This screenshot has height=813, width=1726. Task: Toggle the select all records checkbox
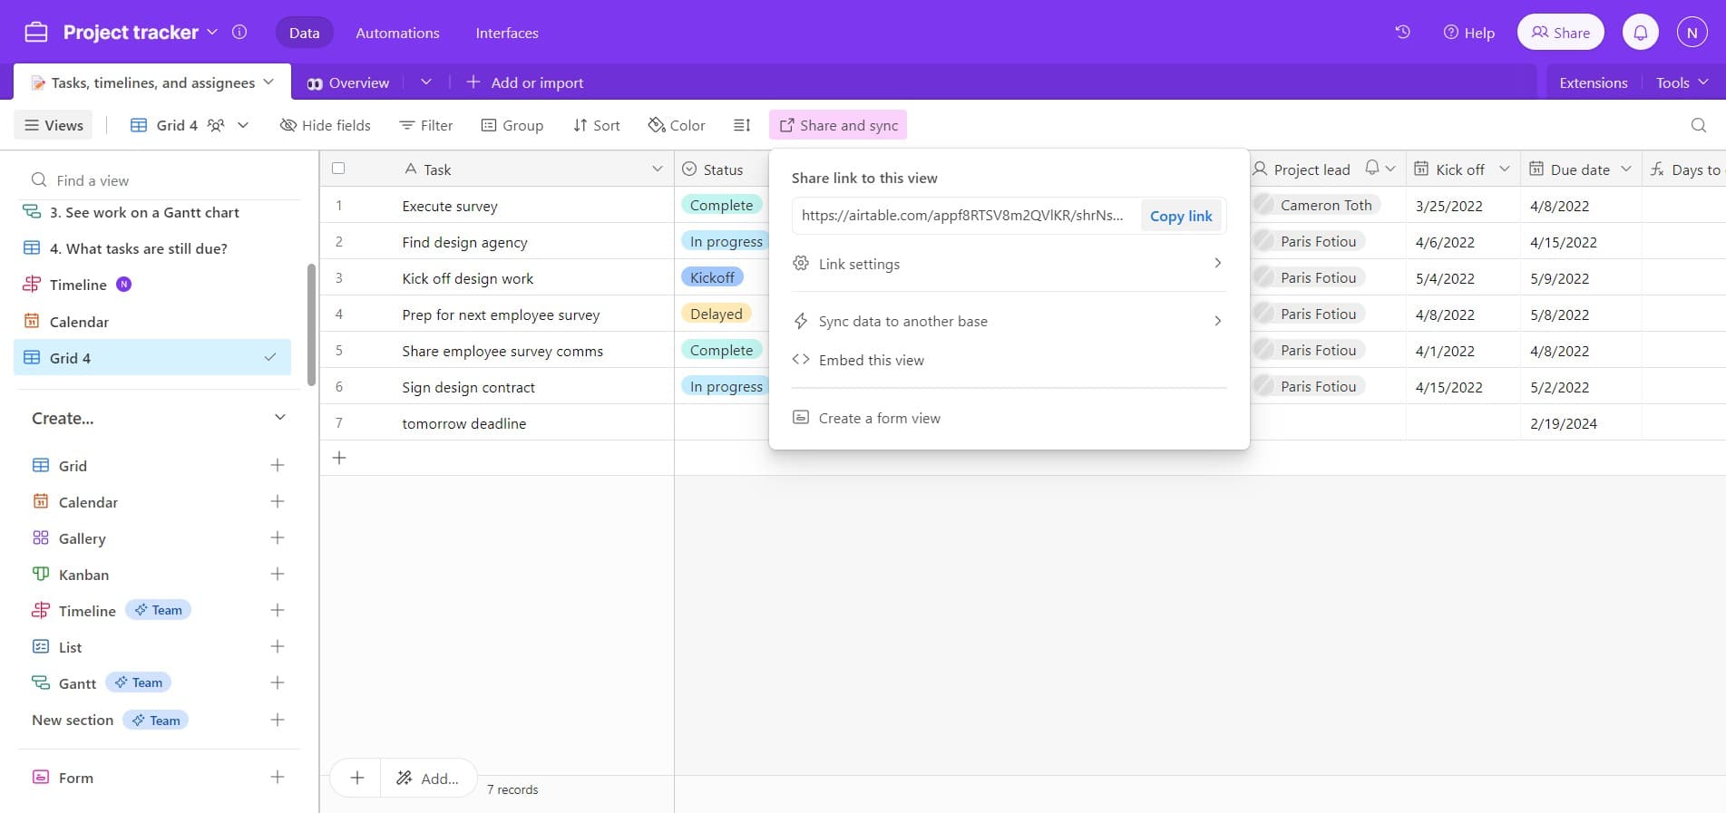pyautogui.click(x=338, y=169)
